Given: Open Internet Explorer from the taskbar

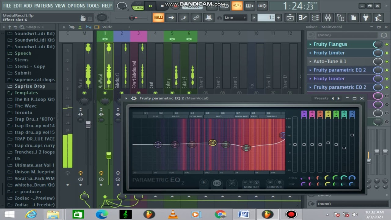Looking at the screenshot, I should pyautogui.click(x=31, y=214).
